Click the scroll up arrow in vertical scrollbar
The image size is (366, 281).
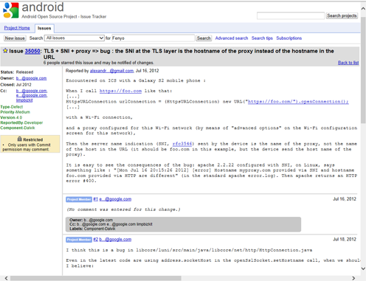tap(363, 9)
